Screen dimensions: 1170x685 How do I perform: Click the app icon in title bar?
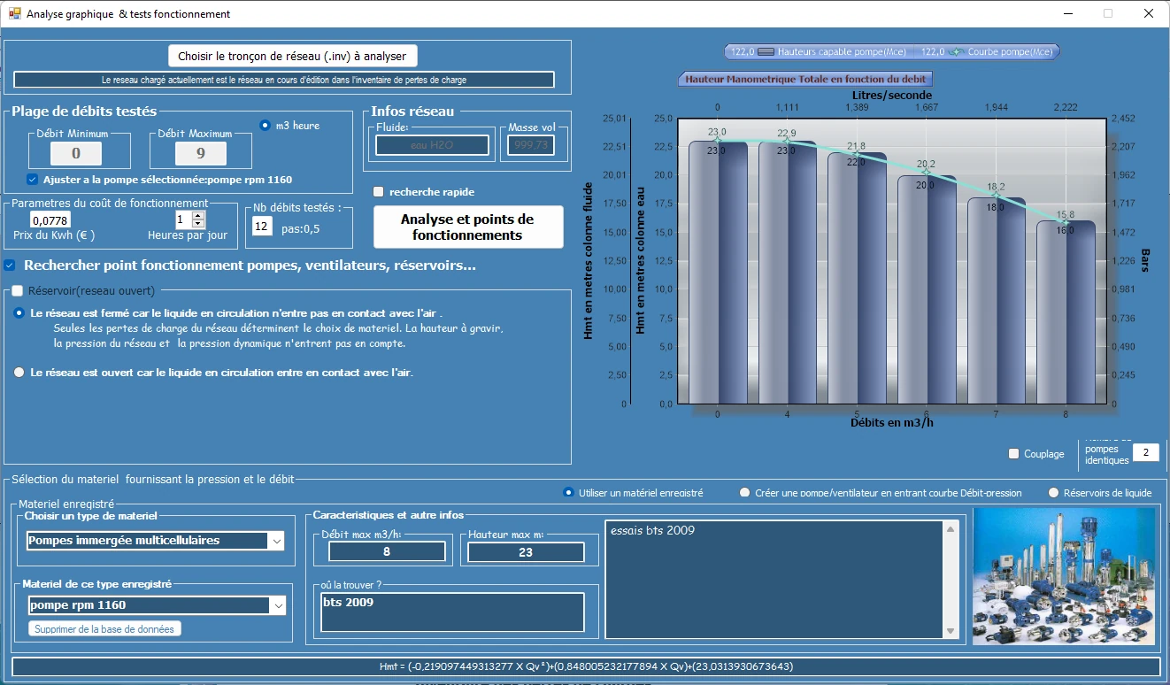pyautogui.click(x=14, y=13)
